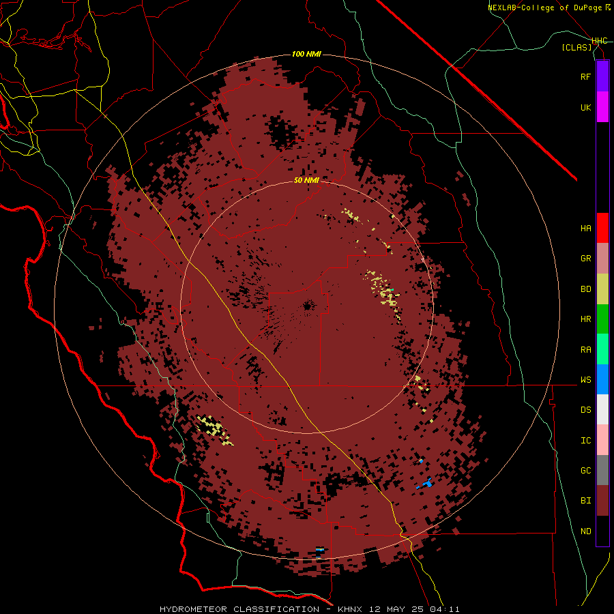Click the 100 NMI range ring label
Viewport: 614px width, 614px height.
306,54
